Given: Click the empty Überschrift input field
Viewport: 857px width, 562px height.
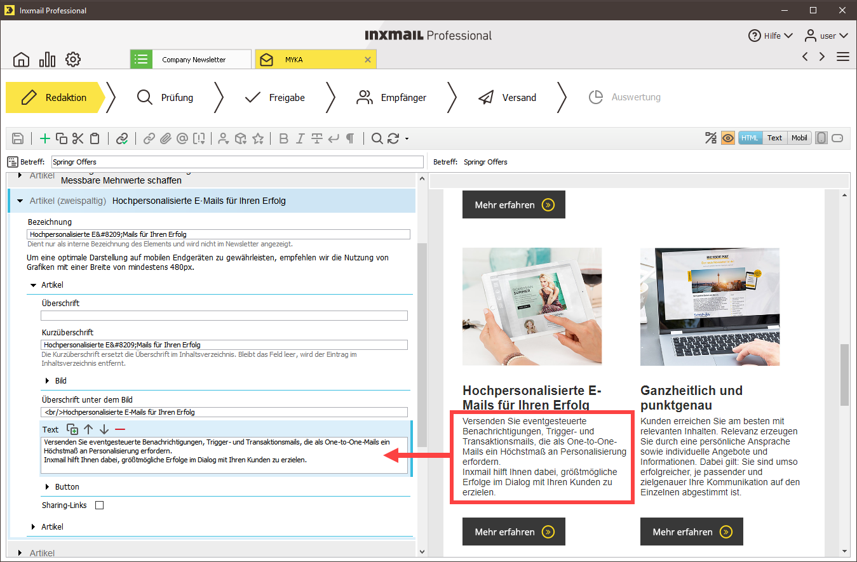Looking at the screenshot, I should point(224,316).
